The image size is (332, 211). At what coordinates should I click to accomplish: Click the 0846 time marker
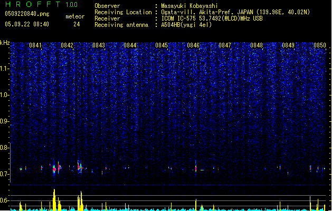point(193,45)
